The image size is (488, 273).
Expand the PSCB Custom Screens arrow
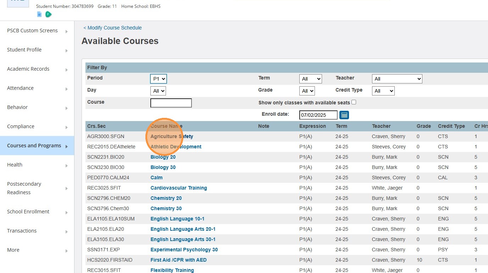pyautogui.click(x=67, y=31)
